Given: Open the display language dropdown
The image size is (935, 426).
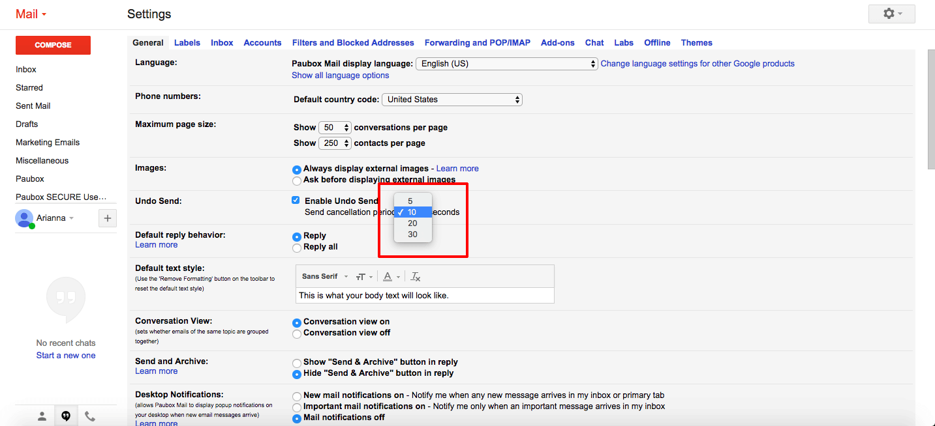Looking at the screenshot, I should coord(506,63).
